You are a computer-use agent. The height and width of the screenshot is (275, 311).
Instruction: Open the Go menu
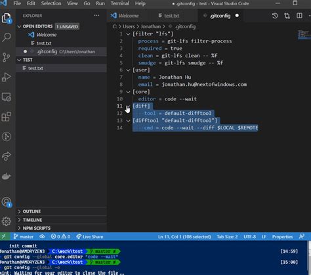click(87, 3)
